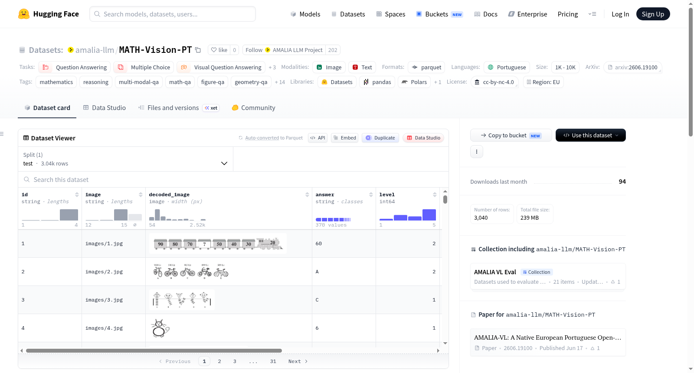Open Docs in the navbar
This screenshot has width=694, height=373.
pyautogui.click(x=486, y=14)
